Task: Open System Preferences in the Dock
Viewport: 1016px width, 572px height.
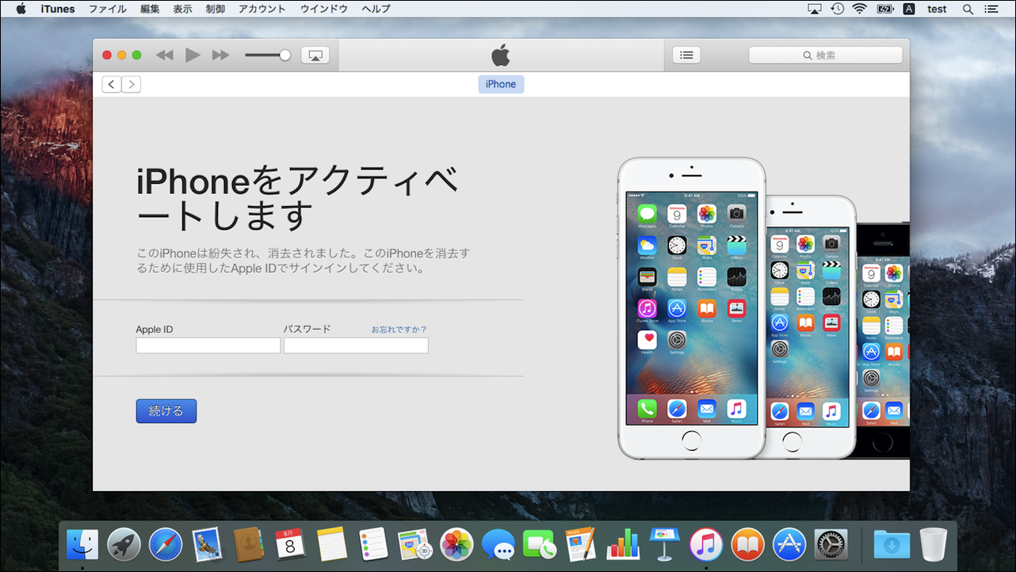Action: [831, 544]
